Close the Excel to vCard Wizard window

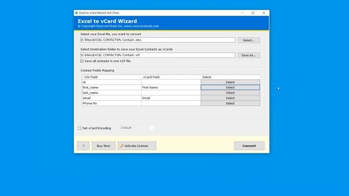(x=264, y=13)
